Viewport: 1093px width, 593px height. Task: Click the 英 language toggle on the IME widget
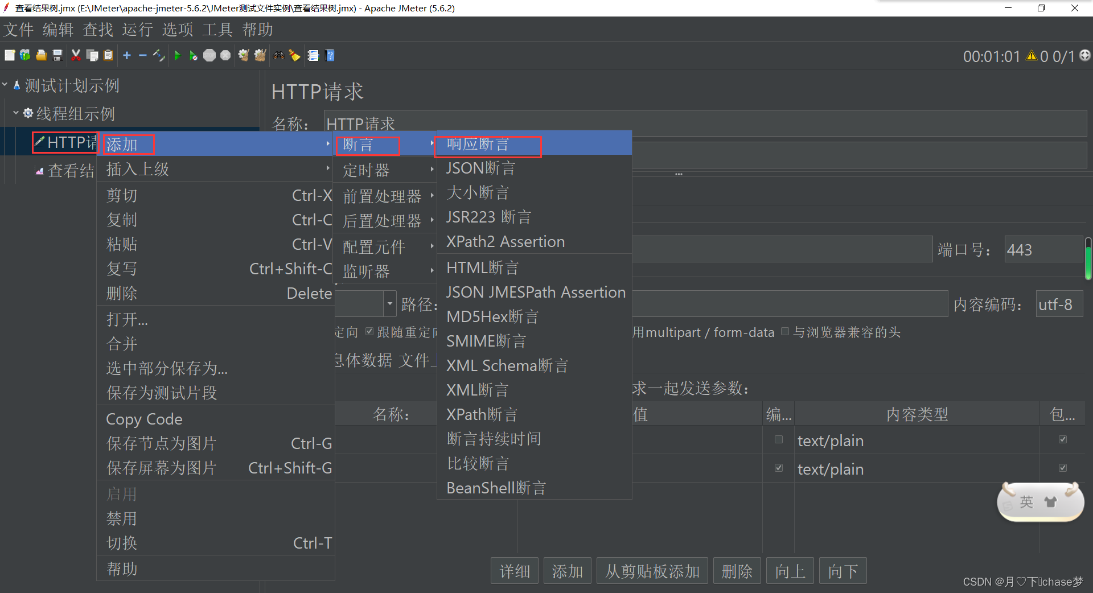point(1026,502)
